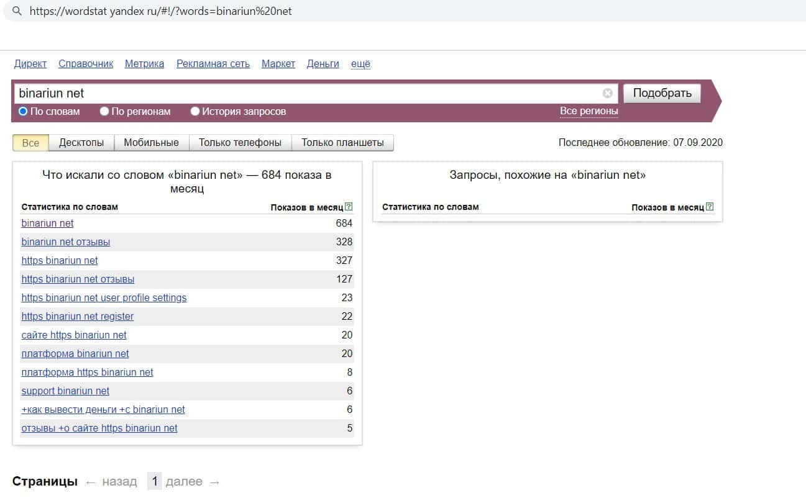Image resolution: width=806 pixels, height=498 pixels.
Task: Select the 'По словам' radio button
Action: [x=23, y=112]
